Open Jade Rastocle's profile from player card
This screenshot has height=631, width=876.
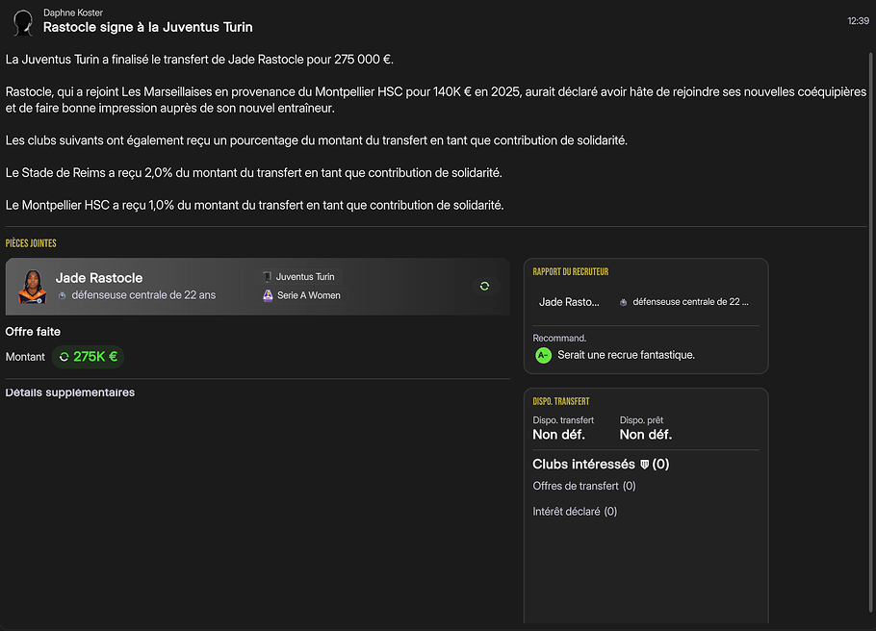pyautogui.click(x=99, y=278)
